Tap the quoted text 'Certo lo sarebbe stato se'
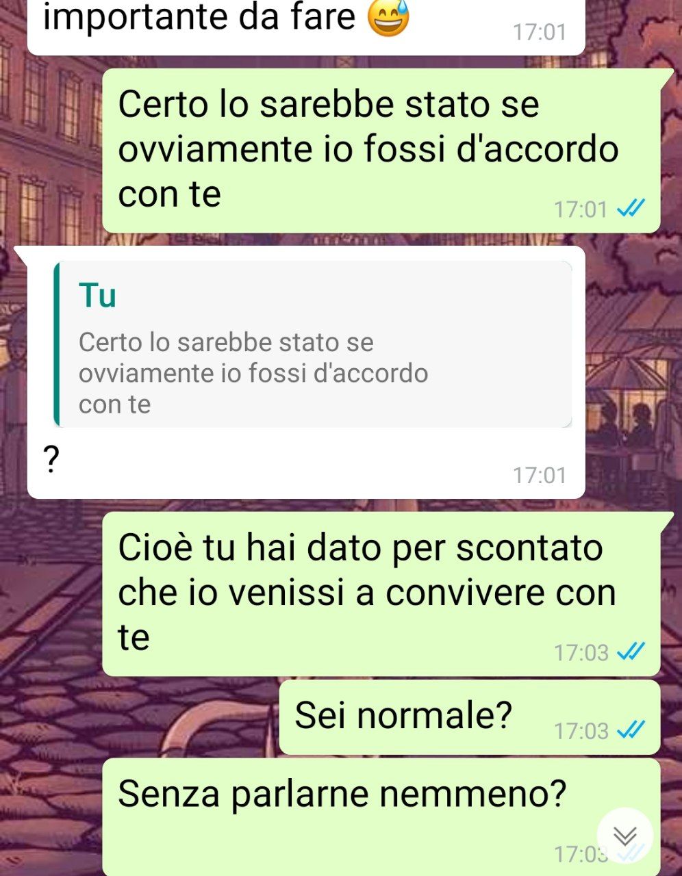This screenshot has width=682, height=876. 226,342
